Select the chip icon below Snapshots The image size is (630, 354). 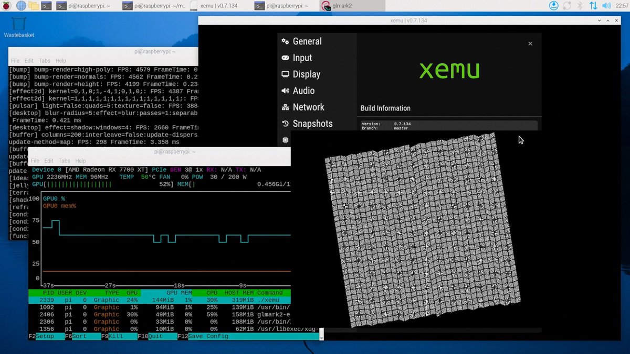pos(285,140)
